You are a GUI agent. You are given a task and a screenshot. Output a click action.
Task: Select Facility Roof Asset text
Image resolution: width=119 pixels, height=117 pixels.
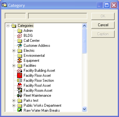pos(37,85)
